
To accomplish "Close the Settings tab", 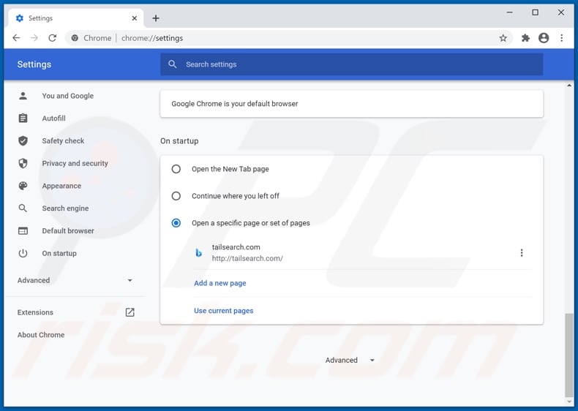I will pyautogui.click(x=135, y=18).
